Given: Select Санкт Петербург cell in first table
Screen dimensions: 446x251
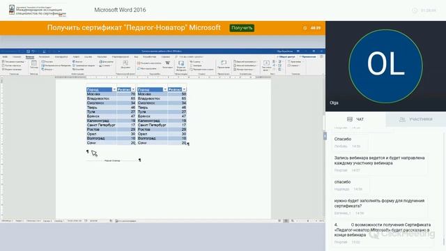Looking at the screenshot, I should [101, 125].
